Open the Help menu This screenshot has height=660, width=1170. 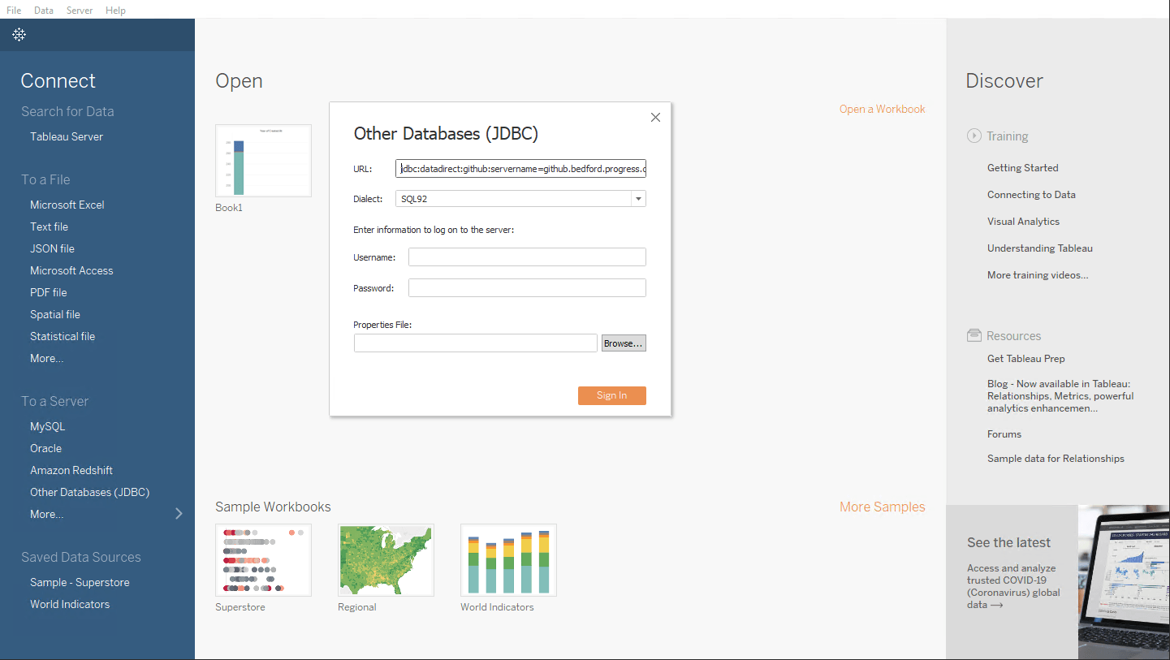coord(115,11)
